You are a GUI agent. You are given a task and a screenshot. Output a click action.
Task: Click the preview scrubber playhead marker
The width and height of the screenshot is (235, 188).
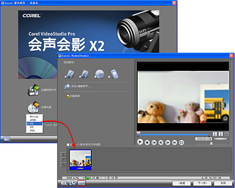point(138,133)
